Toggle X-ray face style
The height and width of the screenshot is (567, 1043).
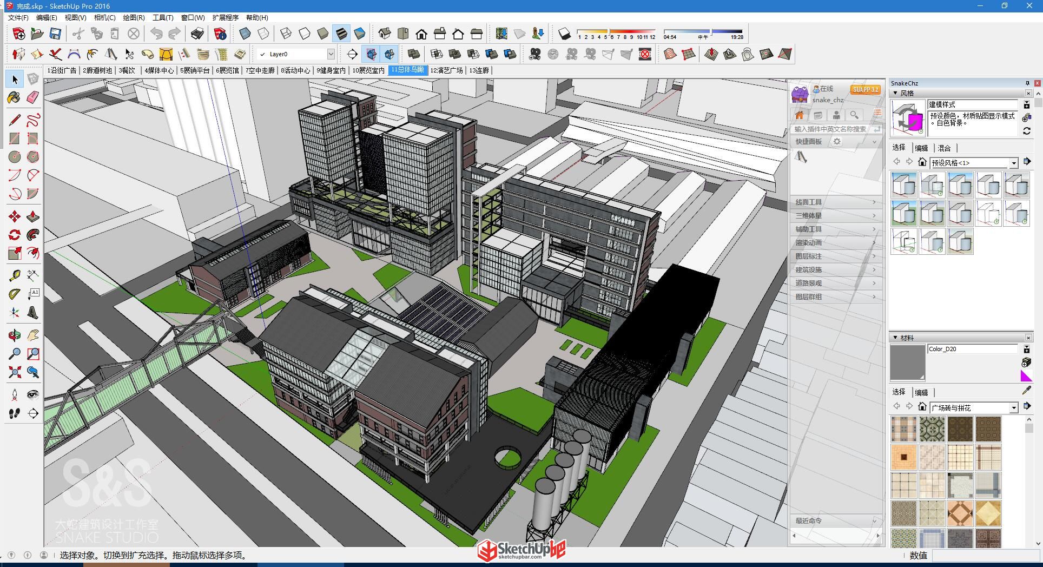245,34
